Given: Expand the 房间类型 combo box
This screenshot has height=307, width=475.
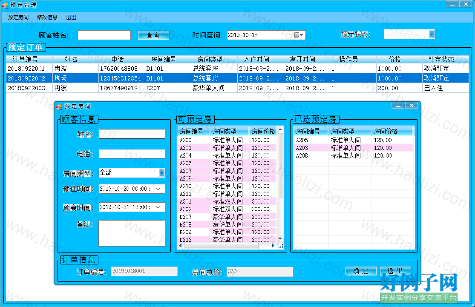Looking at the screenshot, I should (161, 172).
